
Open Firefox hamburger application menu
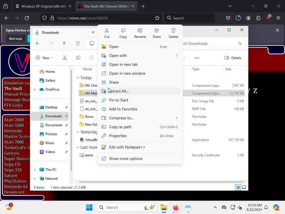[x=278, y=18]
